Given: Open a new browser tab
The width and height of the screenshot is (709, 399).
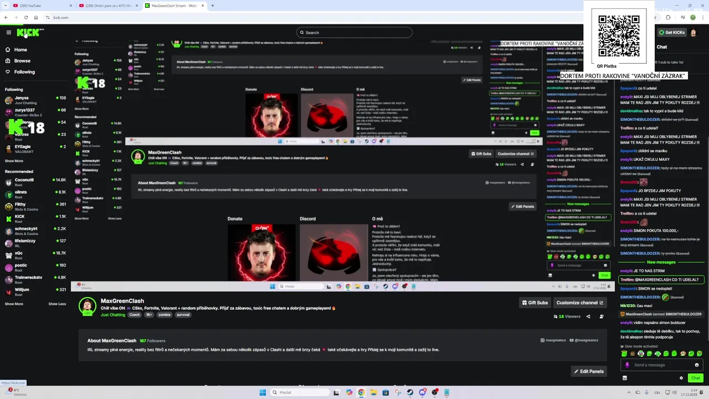Looking at the screenshot, I should point(212,6).
